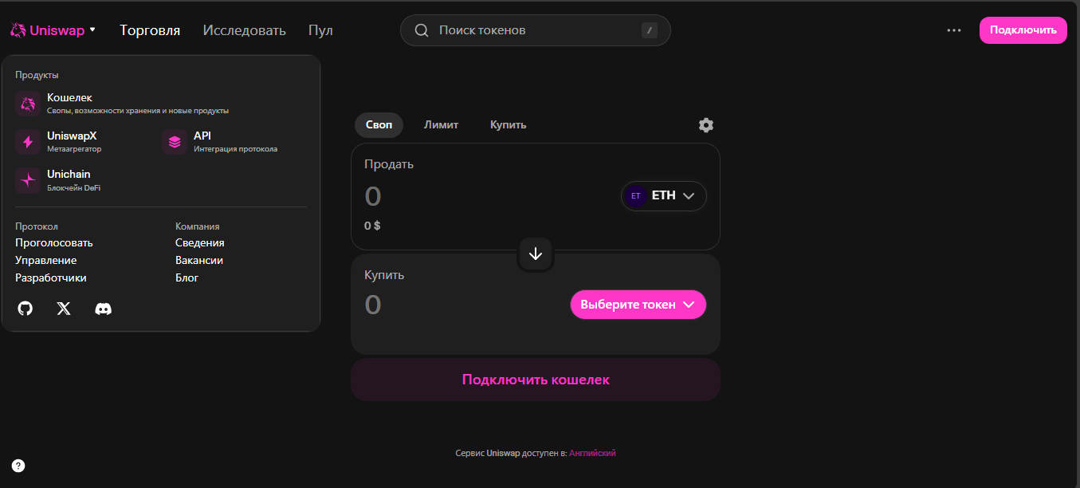Click the Подключить кошелек button
The height and width of the screenshot is (488, 1080).
click(536, 380)
